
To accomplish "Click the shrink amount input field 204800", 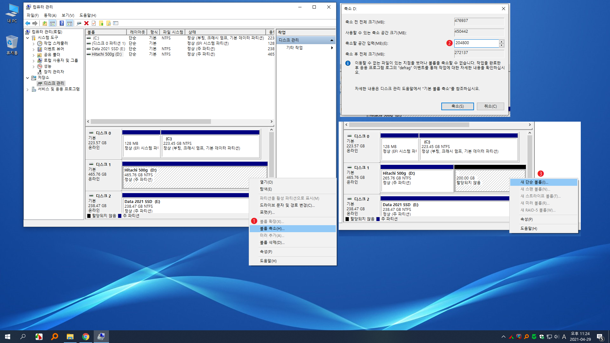I will (477, 43).
